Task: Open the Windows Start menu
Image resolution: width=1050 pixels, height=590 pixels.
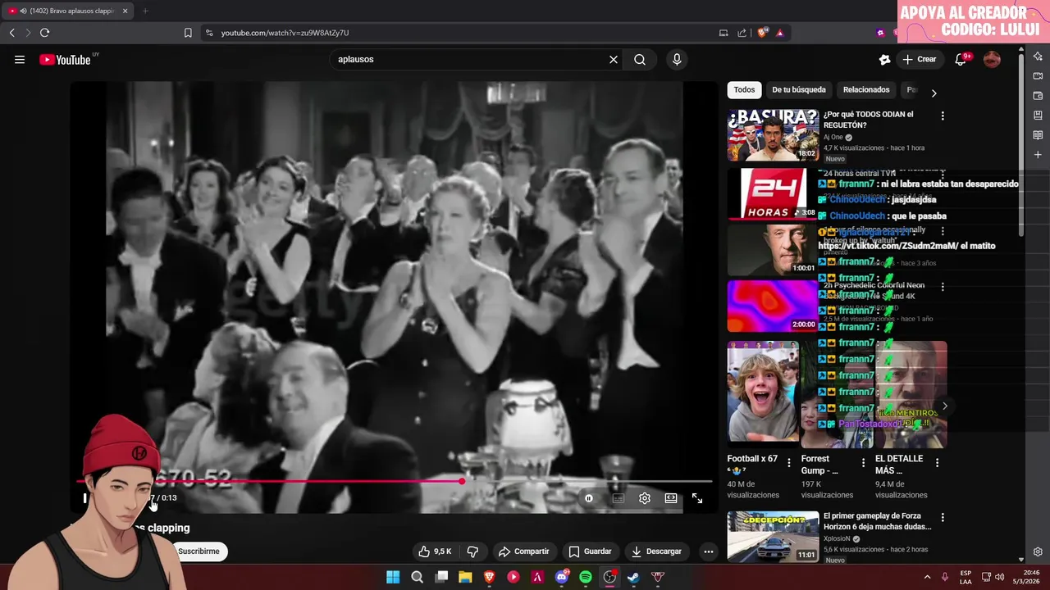Action: 393,577
